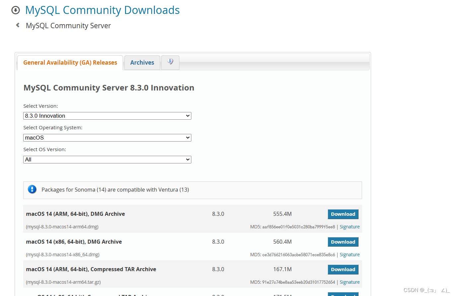Open Signature link for mysql-8.3.0-macos14-arm64.dmg
Viewport: 455px width, 296px height.
click(350, 227)
